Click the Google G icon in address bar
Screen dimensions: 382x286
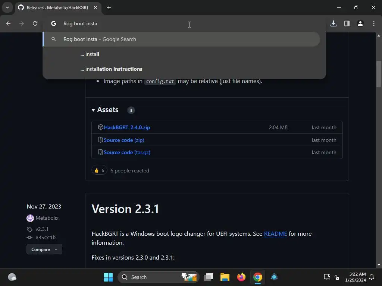(x=54, y=23)
